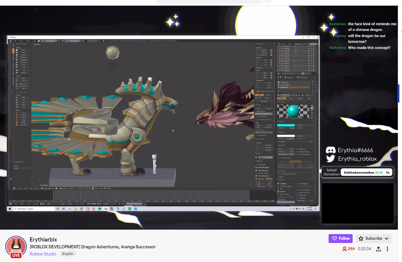Open the CookTorr specular shader dropdown
This screenshot has width=402, height=262.
point(305,136)
